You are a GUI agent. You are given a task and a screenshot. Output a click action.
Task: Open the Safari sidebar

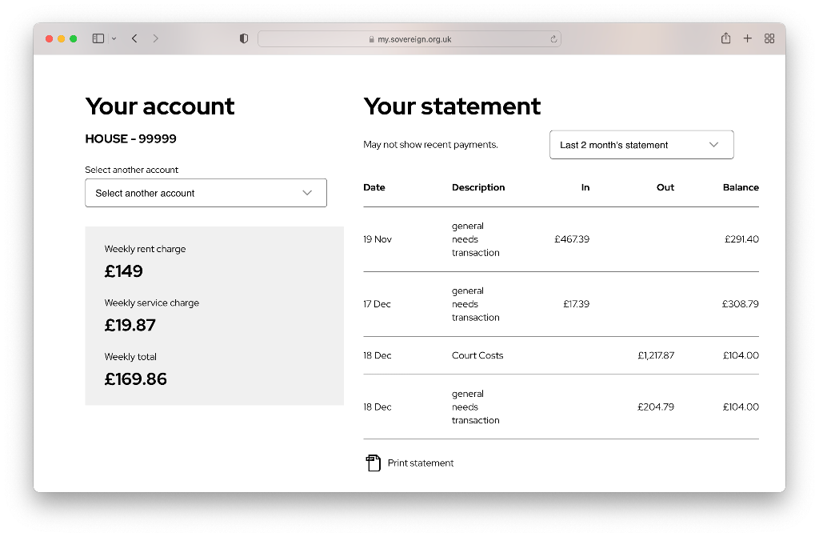tap(98, 38)
